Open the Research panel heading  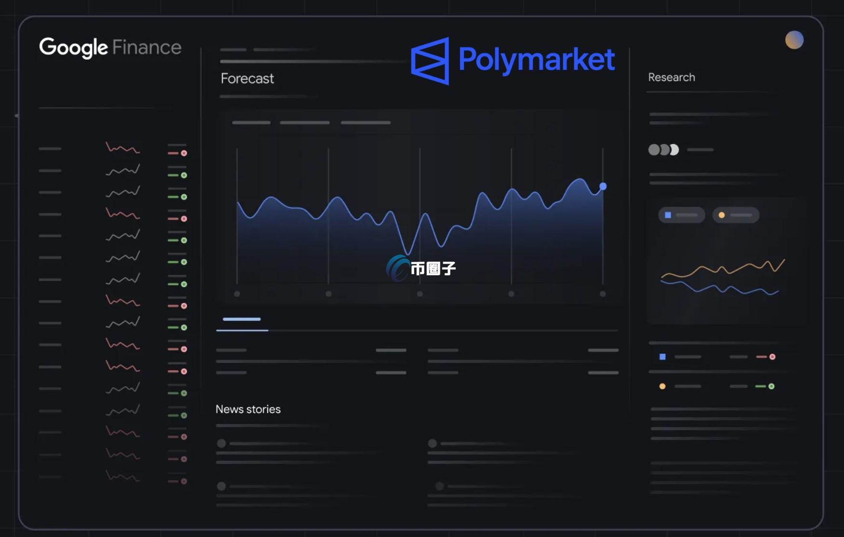672,77
